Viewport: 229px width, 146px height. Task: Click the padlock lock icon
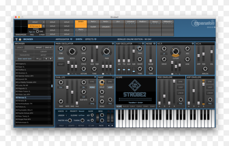(20, 39)
